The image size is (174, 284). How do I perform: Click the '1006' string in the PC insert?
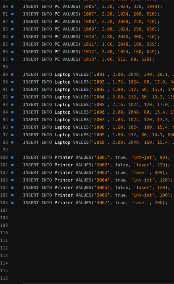tap(89, 7)
